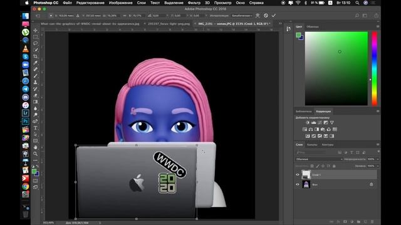Click the green toolbar foreground color swatch
The image size is (401, 225).
coord(34,171)
